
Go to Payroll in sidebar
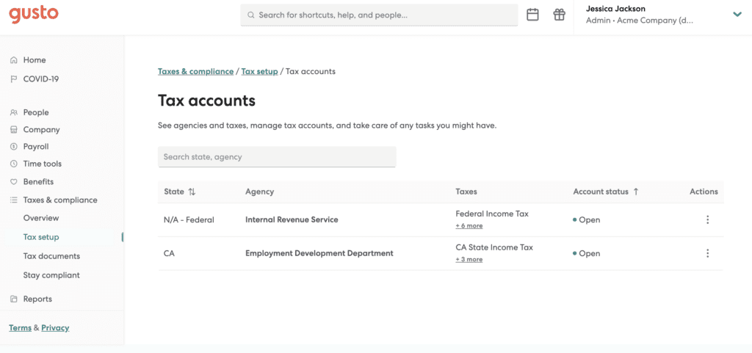pos(35,147)
